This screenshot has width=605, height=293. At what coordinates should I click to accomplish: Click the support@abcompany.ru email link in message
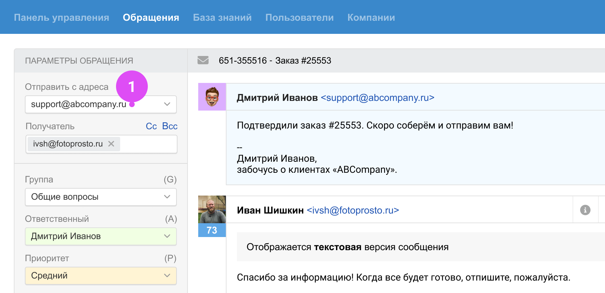pyautogui.click(x=377, y=98)
